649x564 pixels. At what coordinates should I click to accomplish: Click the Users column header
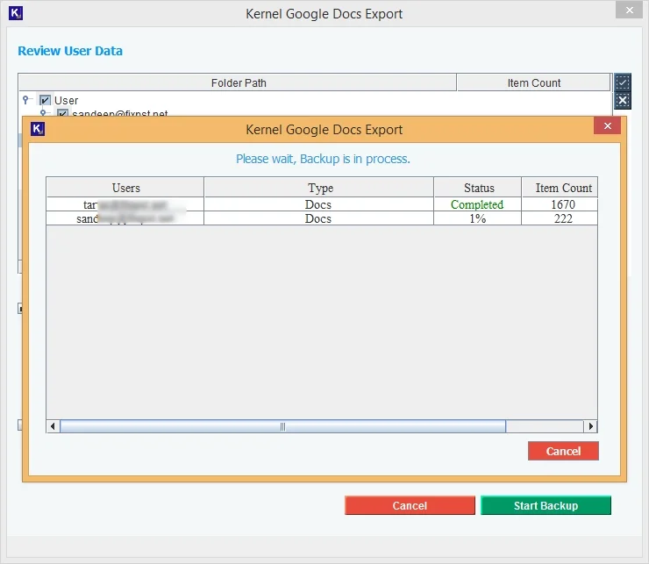125,188
